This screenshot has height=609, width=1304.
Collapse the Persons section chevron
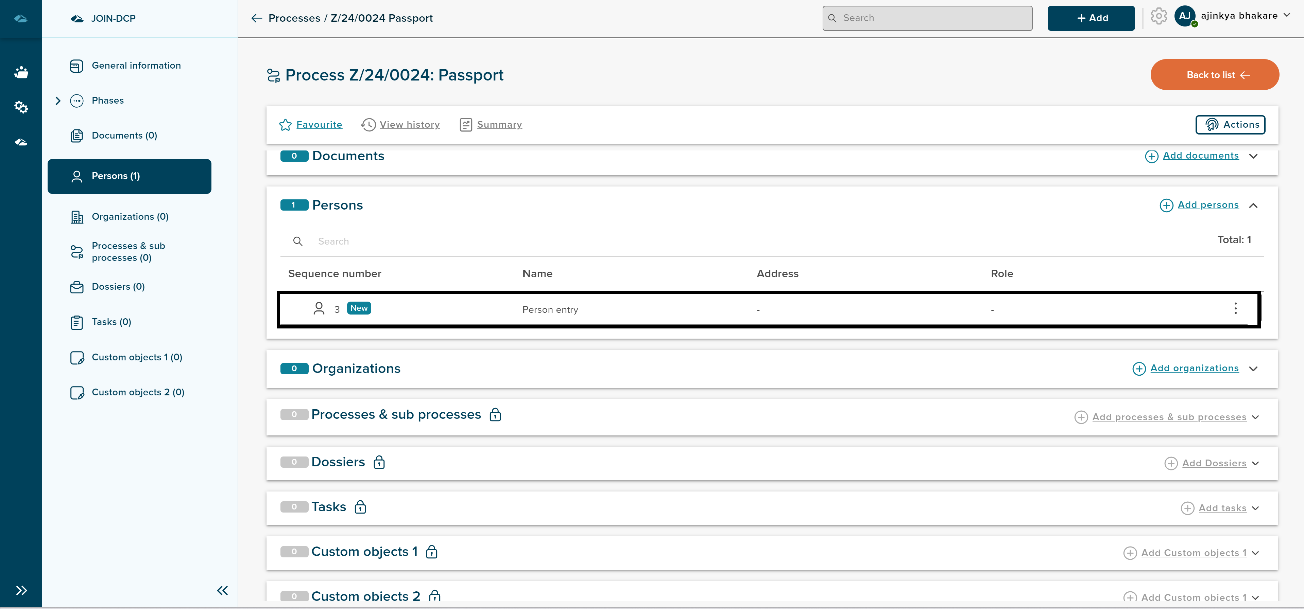1253,205
